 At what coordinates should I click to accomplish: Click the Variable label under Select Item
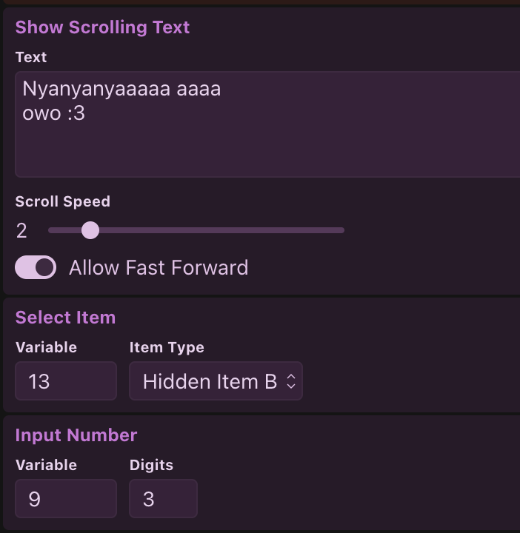tap(46, 347)
